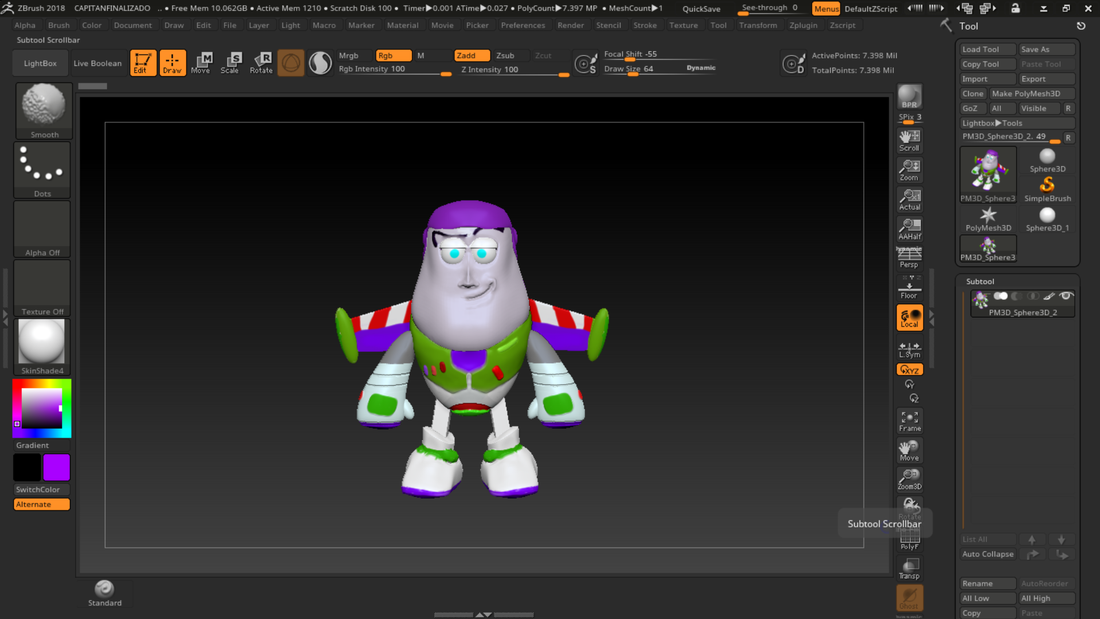Pick the purple main color swatch
The height and width of the screenshot is (619, 1100).
pyautogui.click(x=57, y=467)
